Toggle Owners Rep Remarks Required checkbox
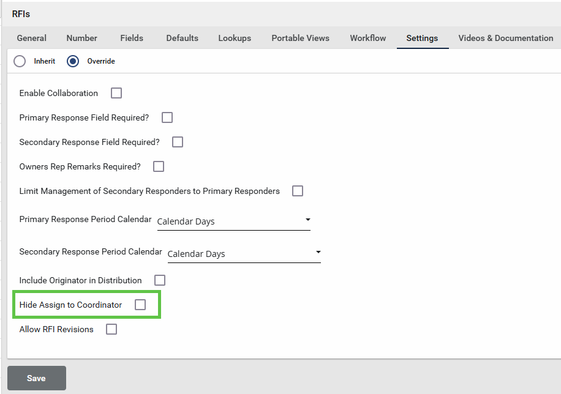The image size is (561, 394). point(159,166)
